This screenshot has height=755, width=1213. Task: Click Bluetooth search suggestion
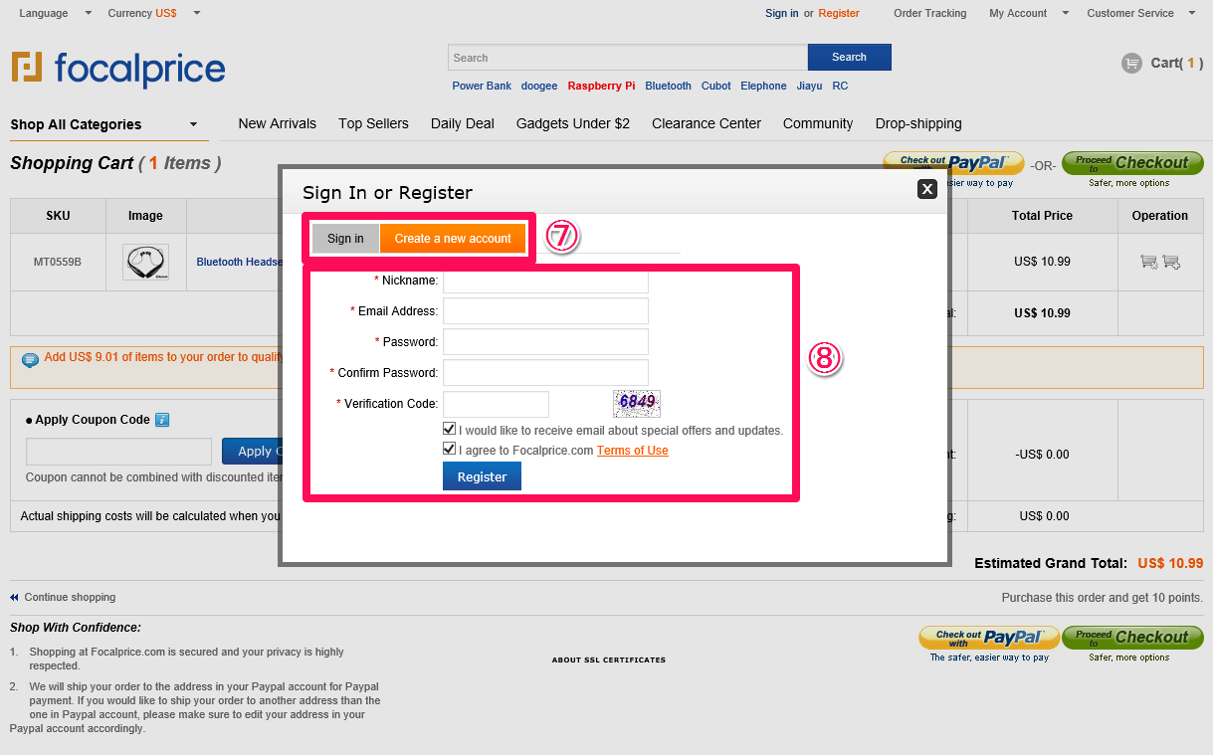pyautogui.click(x=668, y=86)
